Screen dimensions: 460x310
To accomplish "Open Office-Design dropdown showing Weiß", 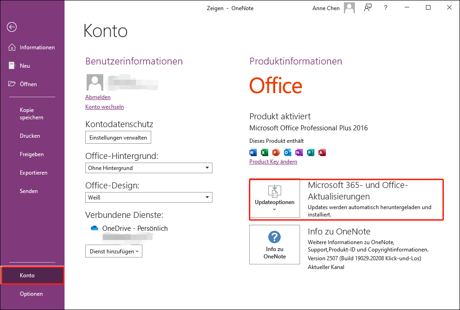I will tap(149, 198).
